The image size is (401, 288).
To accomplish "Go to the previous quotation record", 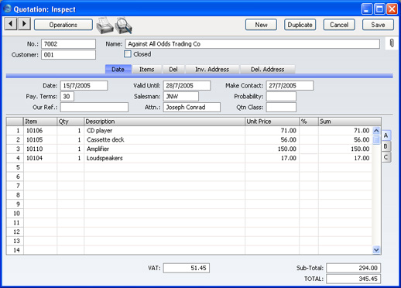I will (11, 24).
